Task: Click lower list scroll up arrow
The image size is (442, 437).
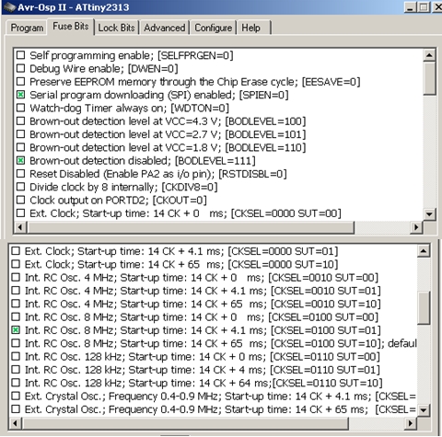Action: (x=424, y=251)
